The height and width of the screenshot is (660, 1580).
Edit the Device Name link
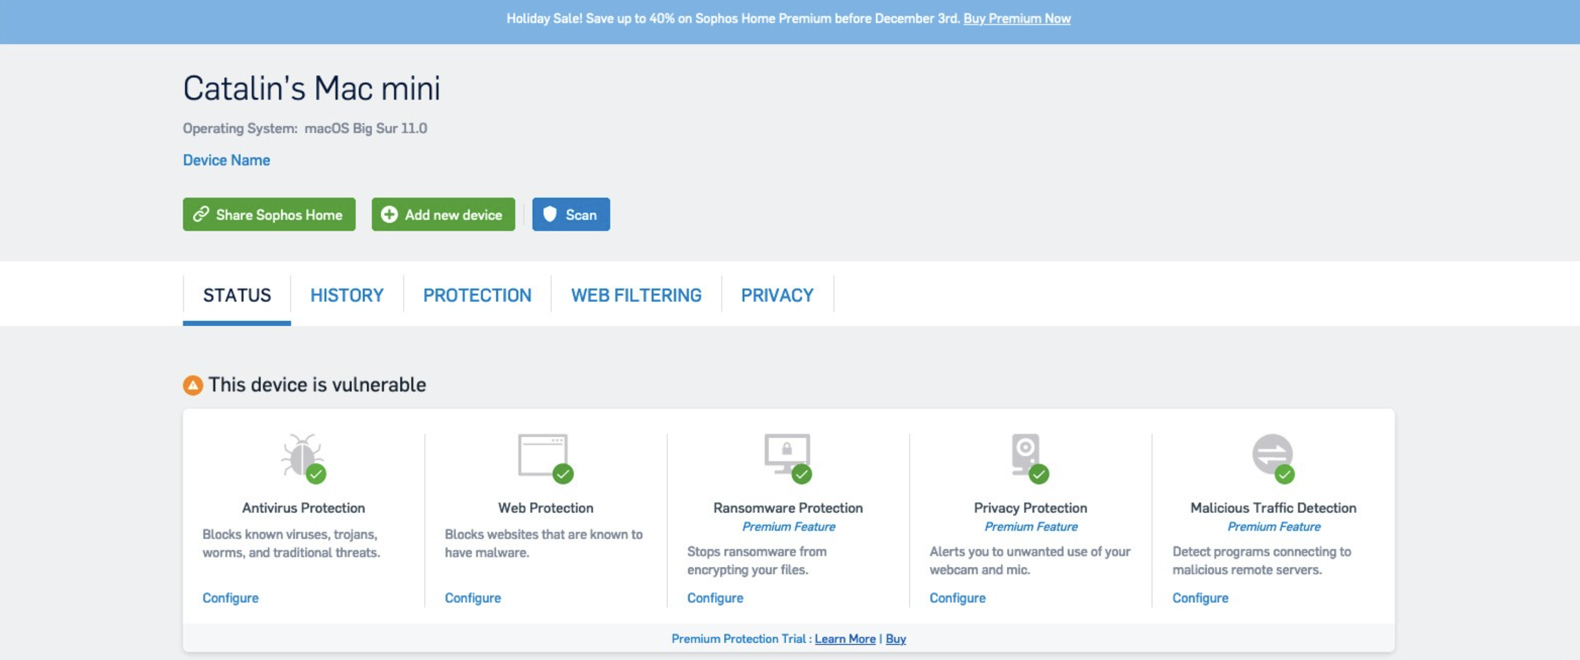point(226,161)
